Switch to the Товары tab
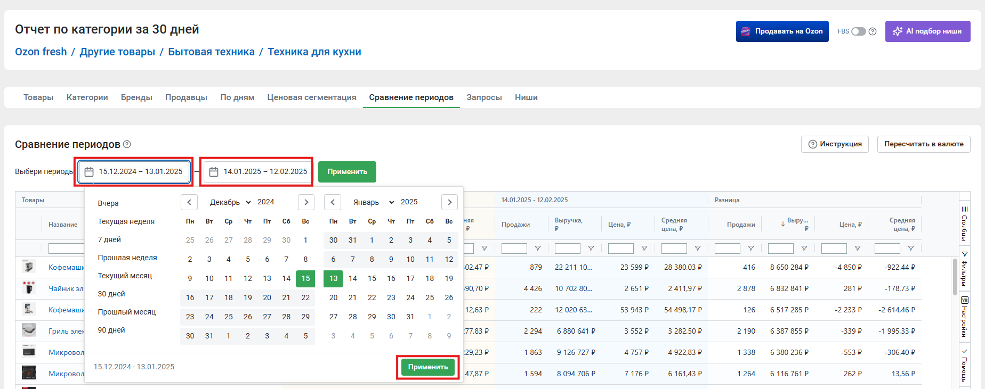 coord(38,97)
